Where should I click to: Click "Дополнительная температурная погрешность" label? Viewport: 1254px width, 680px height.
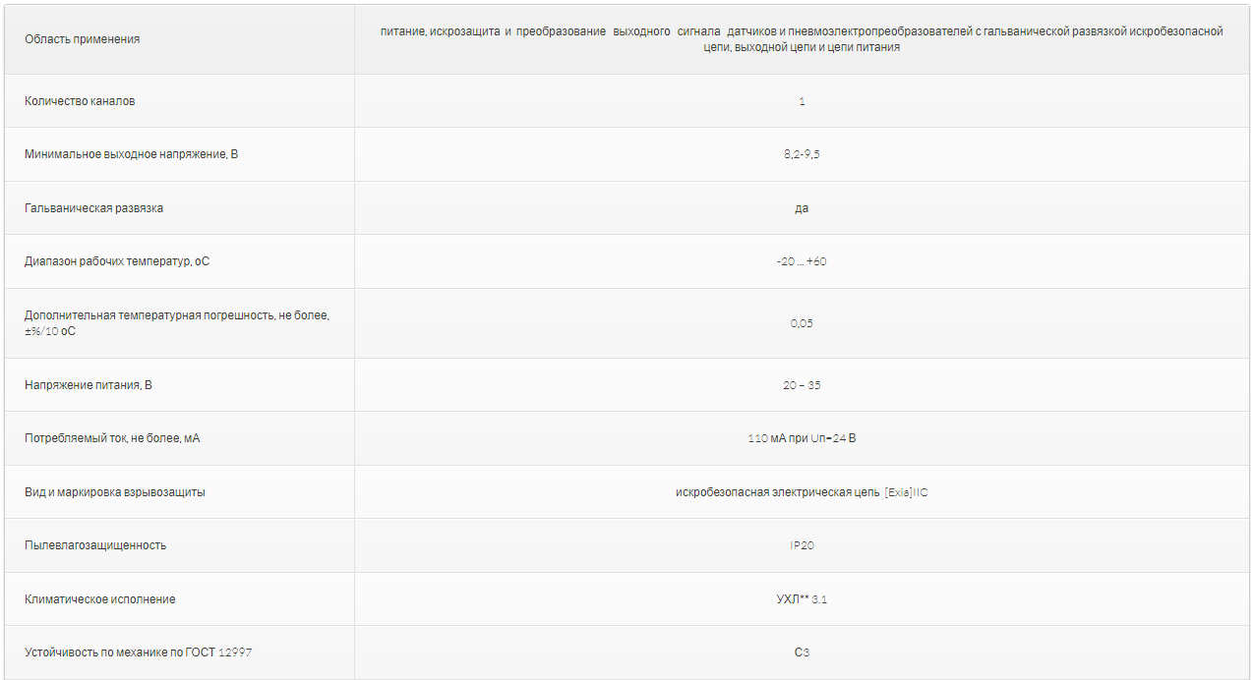pyautogui.click(x=177, y=323)
